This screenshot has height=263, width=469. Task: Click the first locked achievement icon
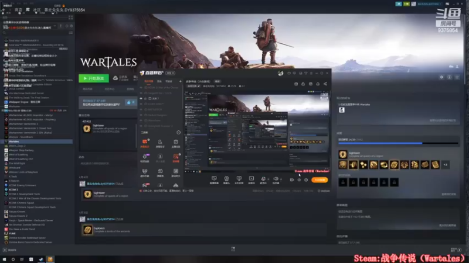pyautogui.click(x=343, y=182)
